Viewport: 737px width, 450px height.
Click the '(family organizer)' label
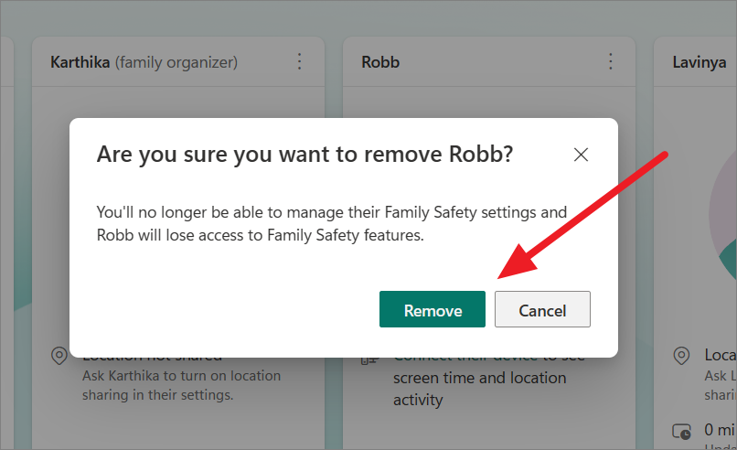pyautogui.click(x=176, y=62)
